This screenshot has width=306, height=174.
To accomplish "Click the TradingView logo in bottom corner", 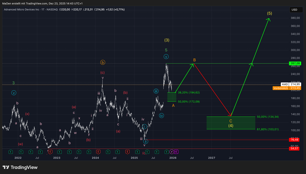I will 20,167.
